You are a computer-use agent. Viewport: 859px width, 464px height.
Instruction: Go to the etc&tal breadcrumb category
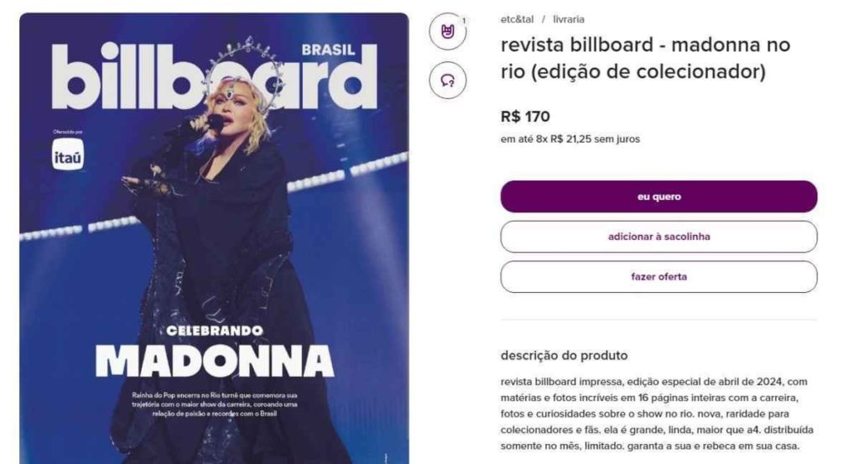point(517,19)
